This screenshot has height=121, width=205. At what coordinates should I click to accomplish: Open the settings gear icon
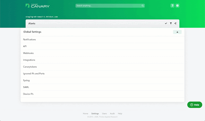[177, 6]
